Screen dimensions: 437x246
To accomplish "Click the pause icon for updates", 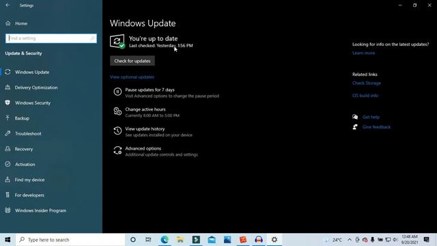I will (117, 92).
